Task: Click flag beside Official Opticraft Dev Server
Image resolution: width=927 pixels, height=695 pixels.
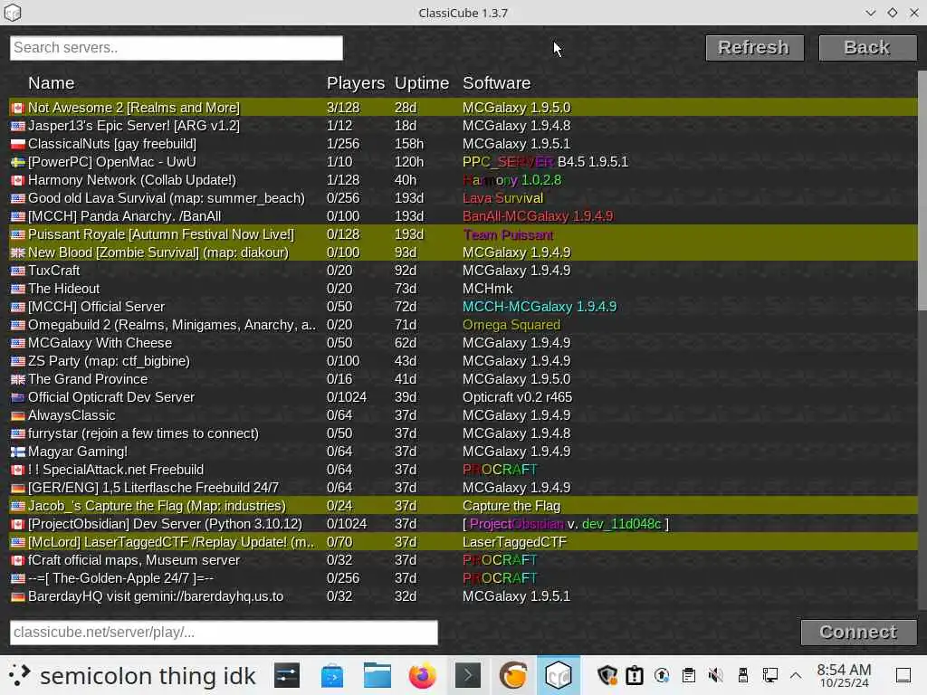Action: (x=18, y=398)
